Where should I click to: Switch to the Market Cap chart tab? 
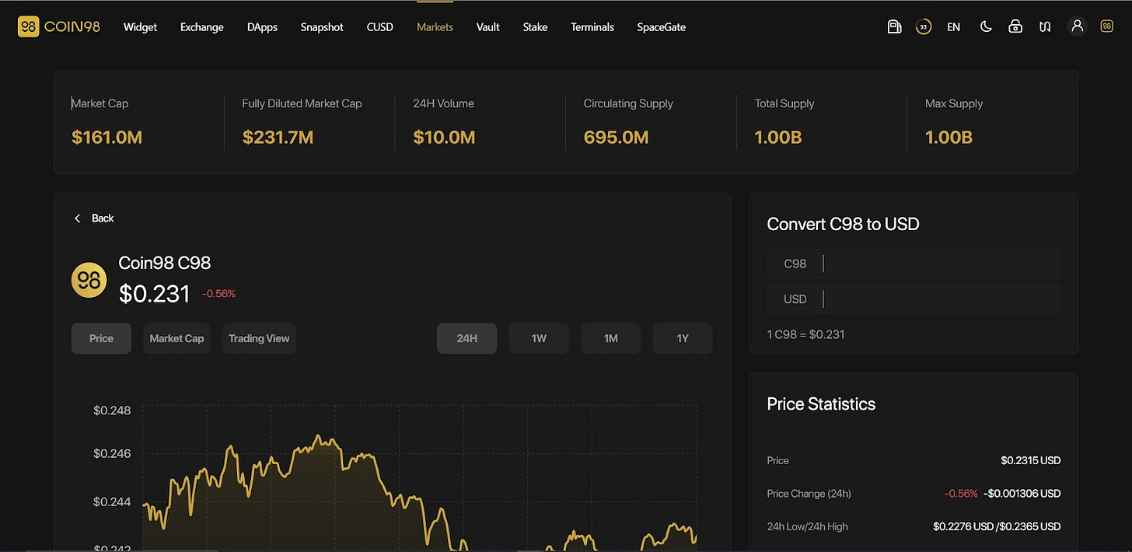176,338
